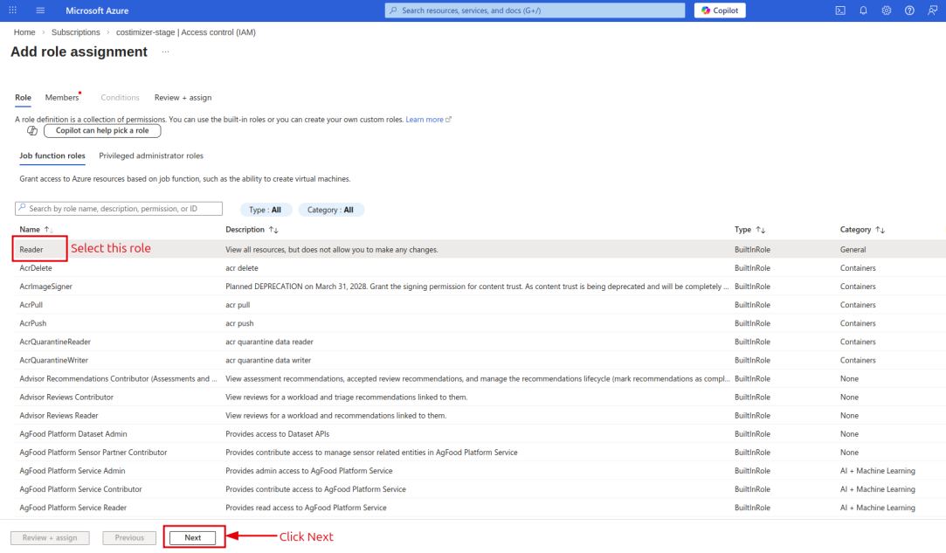Switch to the Role tab
946x553 pixels.
coord(23,97)
